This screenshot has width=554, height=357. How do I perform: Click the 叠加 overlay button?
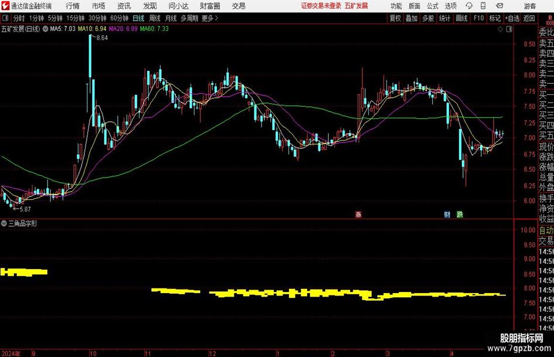pos(412,18)
